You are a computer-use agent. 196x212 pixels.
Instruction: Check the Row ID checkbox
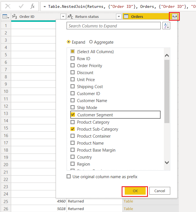pos(73,58)
